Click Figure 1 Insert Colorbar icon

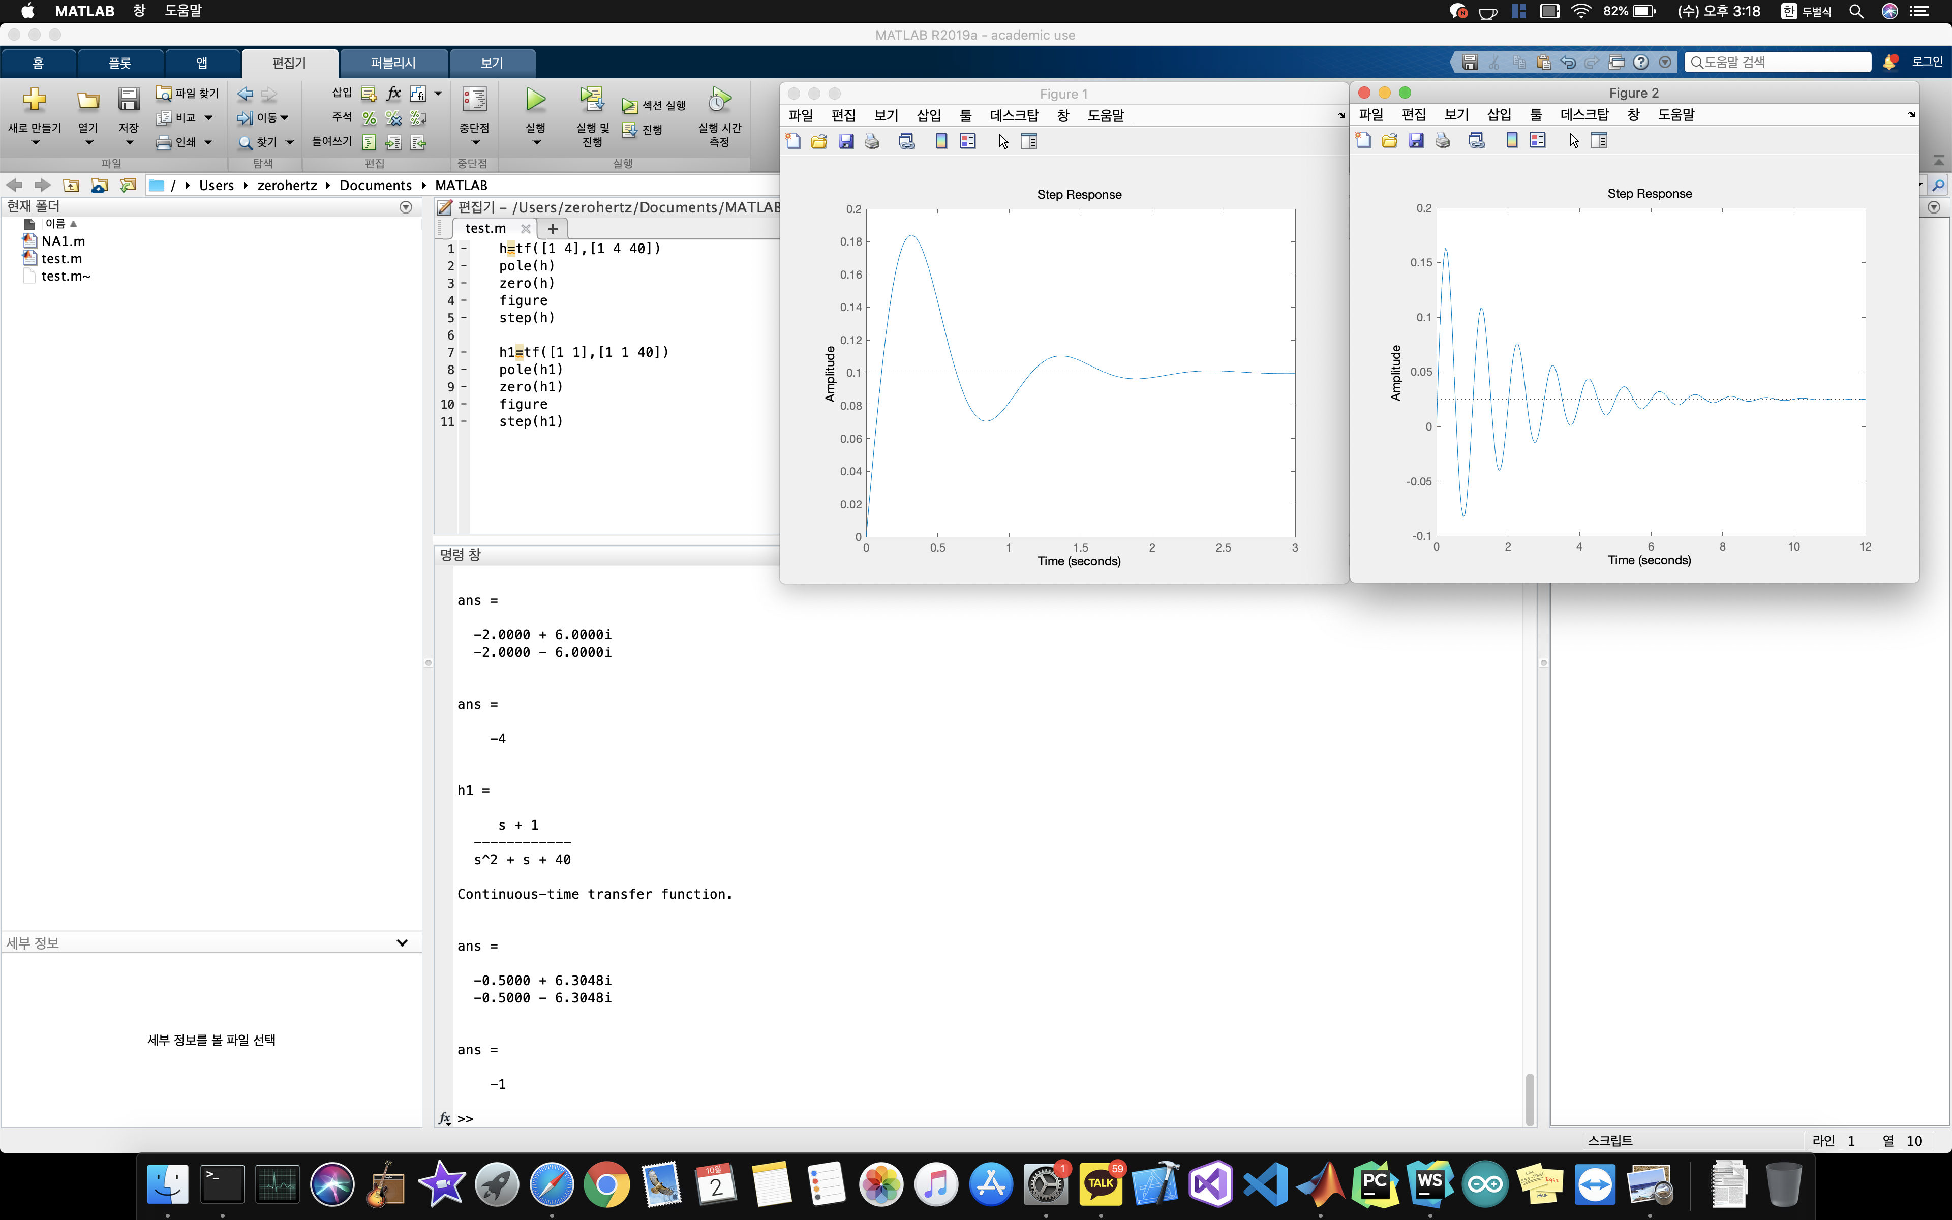(x=940, y=142)
